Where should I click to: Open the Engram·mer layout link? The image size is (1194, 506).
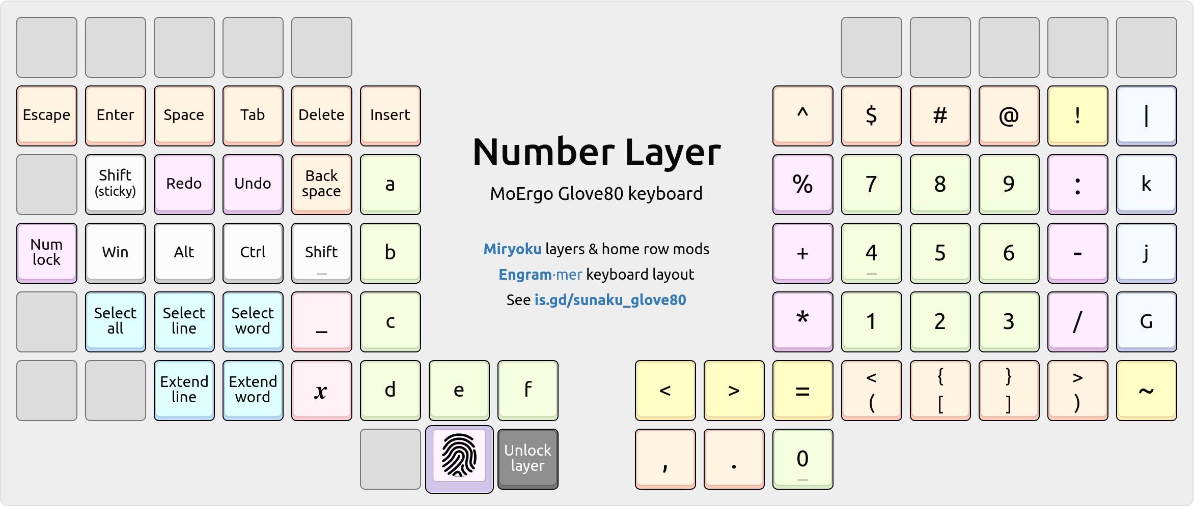(540, 275)
